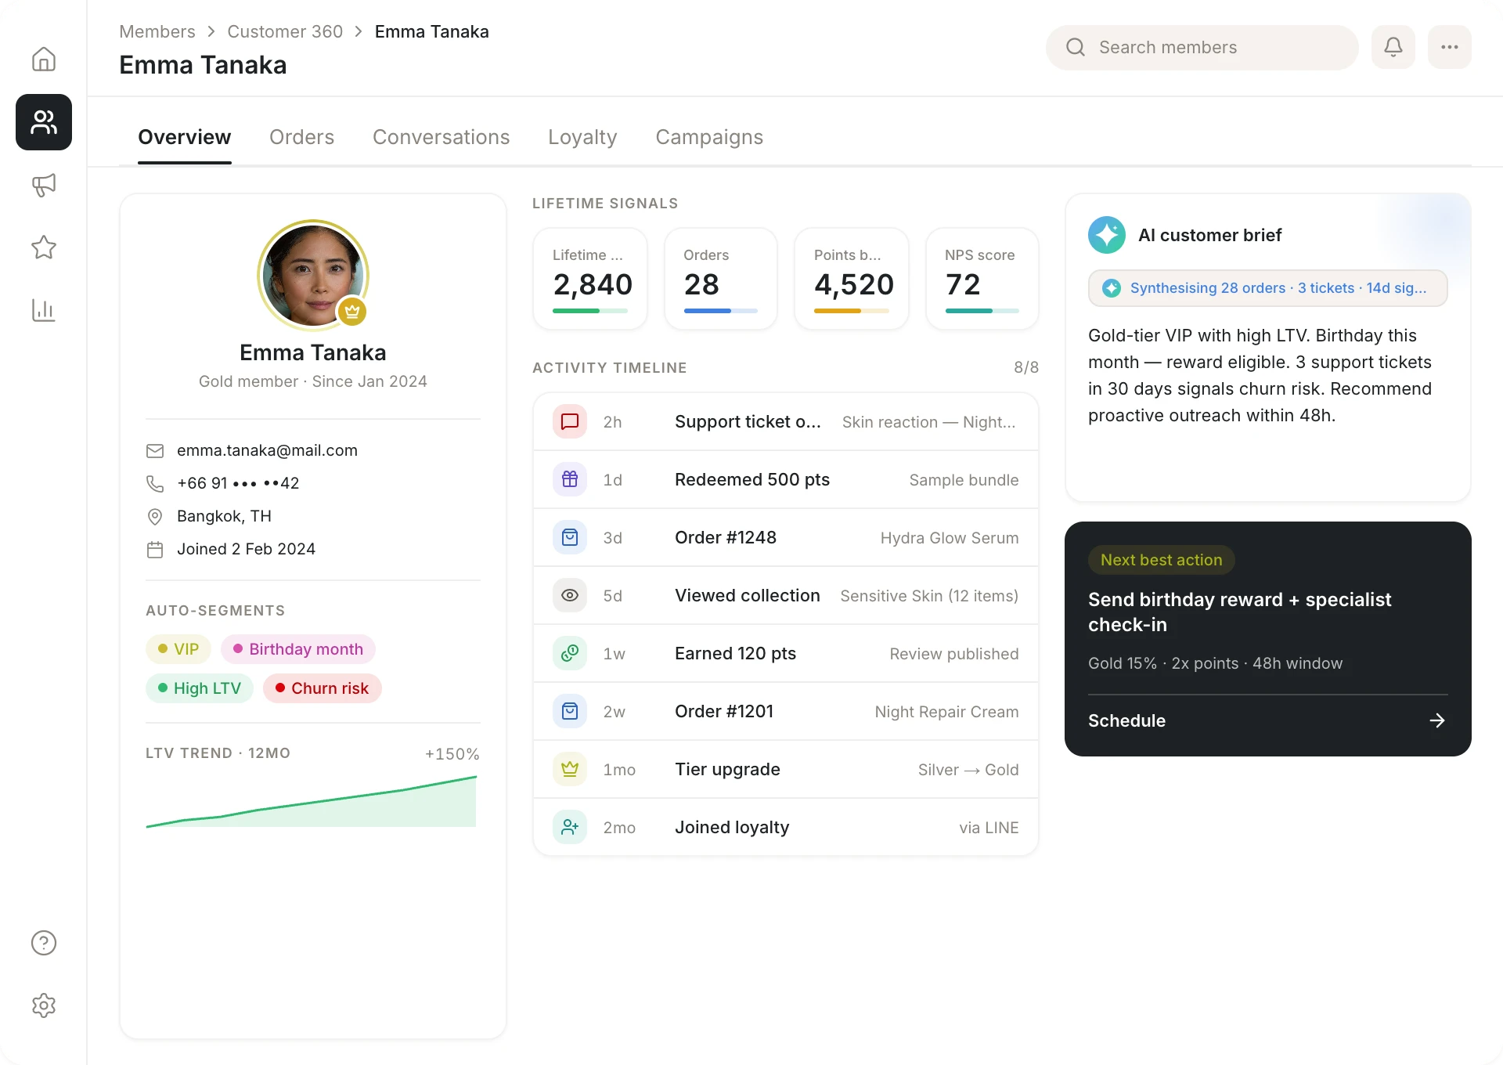This screenshot has width=1503, height=1065.
Task: Open the Lifetime value 2,840 card
Action: tap(590, 279)
